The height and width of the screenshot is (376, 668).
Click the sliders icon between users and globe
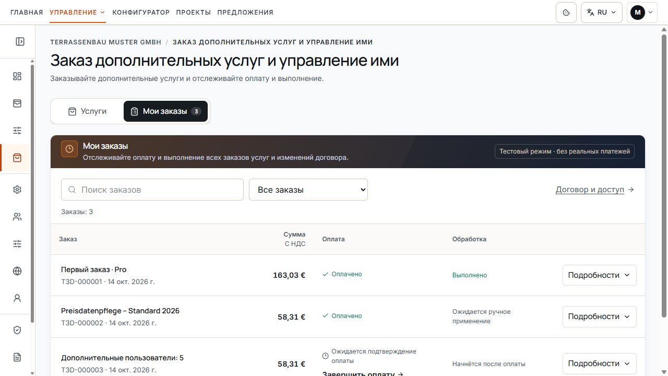[17, 244]
